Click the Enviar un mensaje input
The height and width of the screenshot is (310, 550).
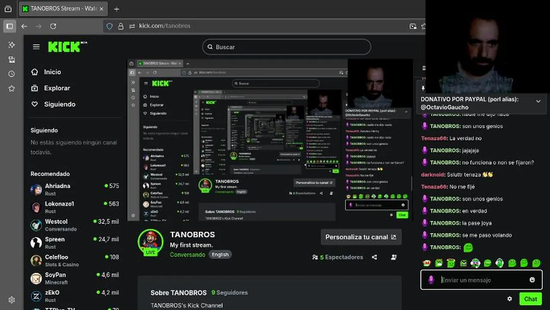pos(482,280)
